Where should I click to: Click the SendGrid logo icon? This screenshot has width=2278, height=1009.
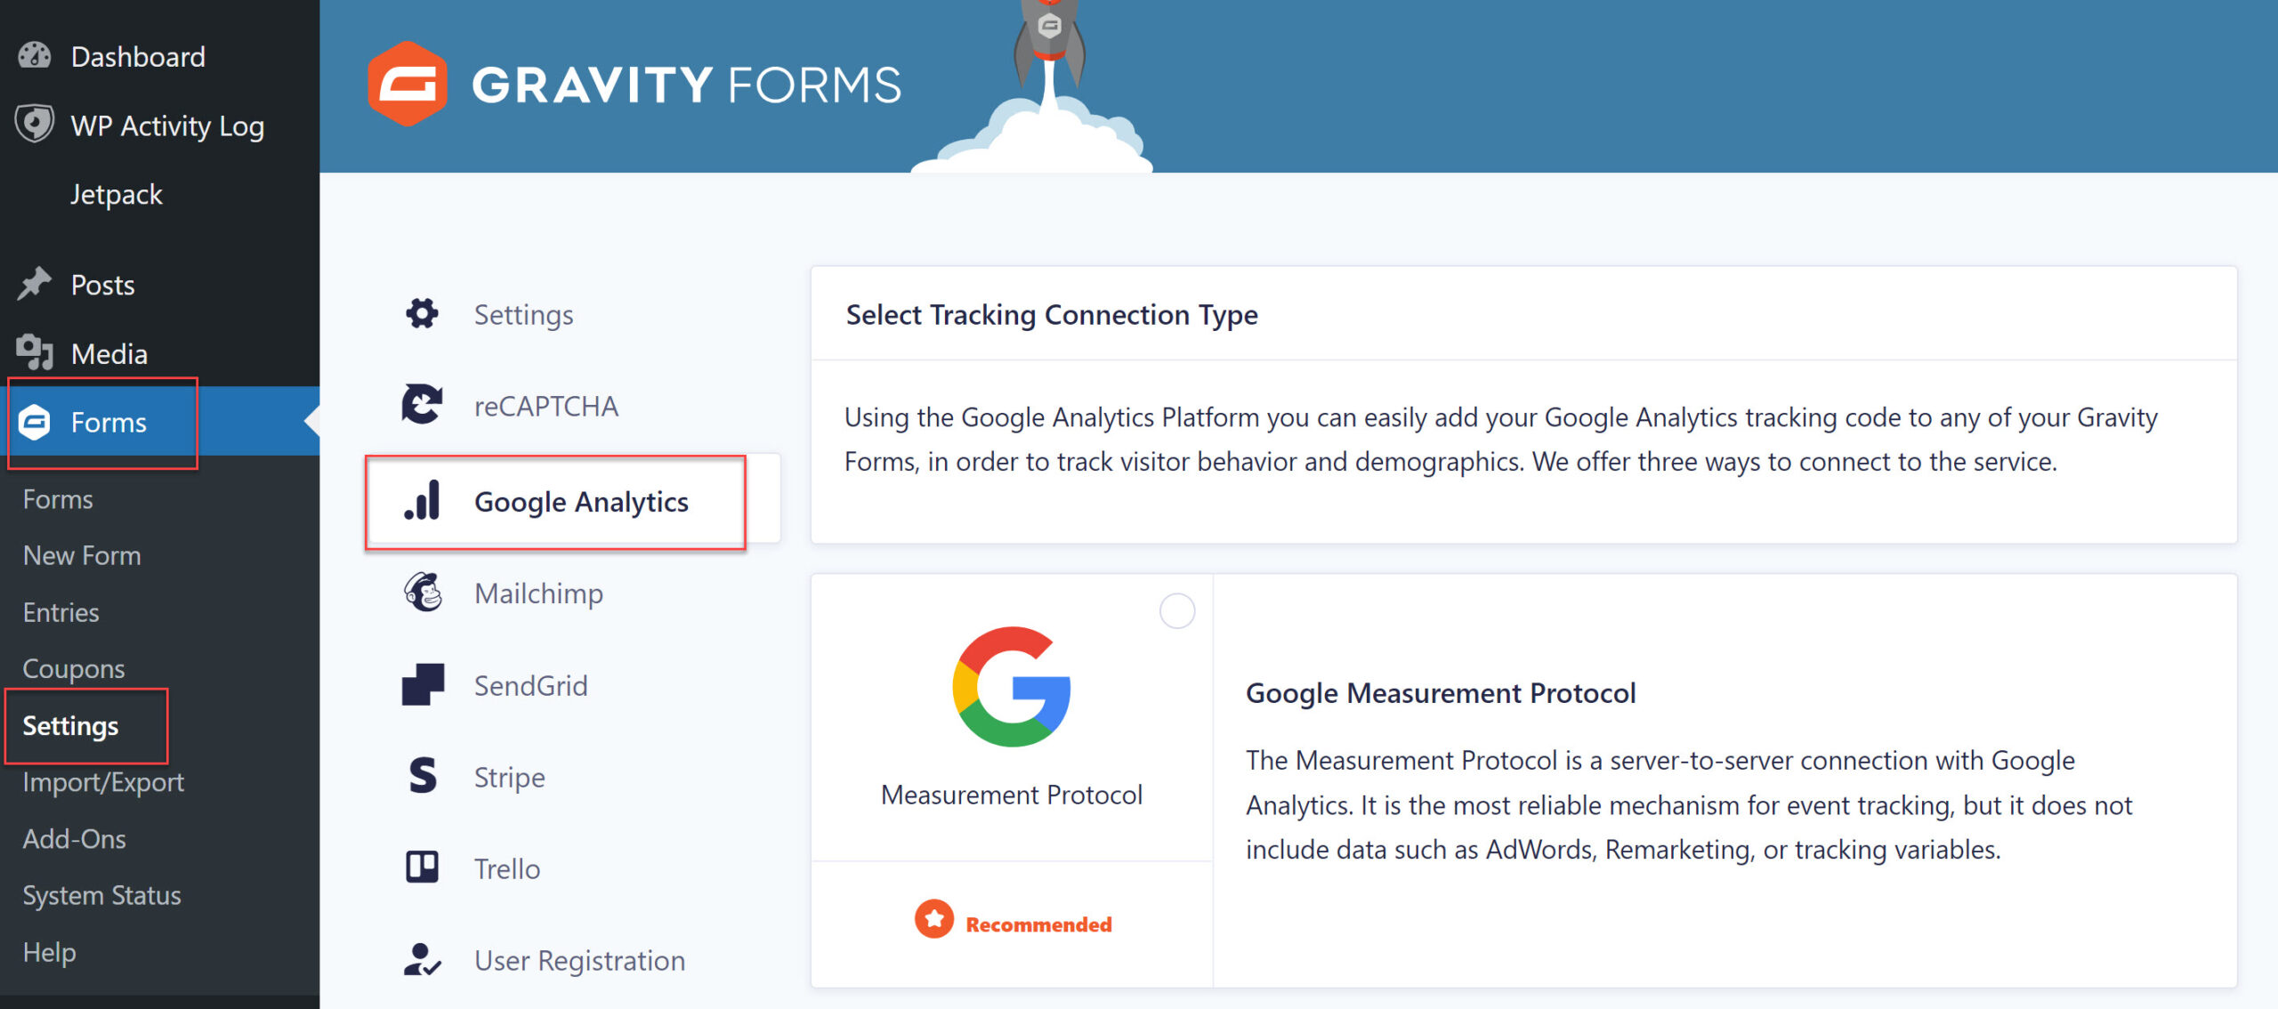tap(423, 685)
